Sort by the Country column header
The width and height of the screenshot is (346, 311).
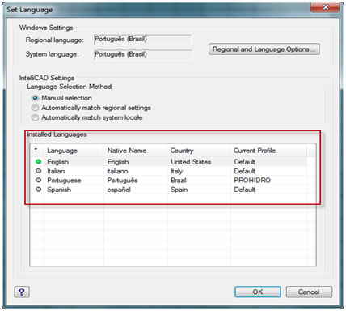tap(199, 151)
